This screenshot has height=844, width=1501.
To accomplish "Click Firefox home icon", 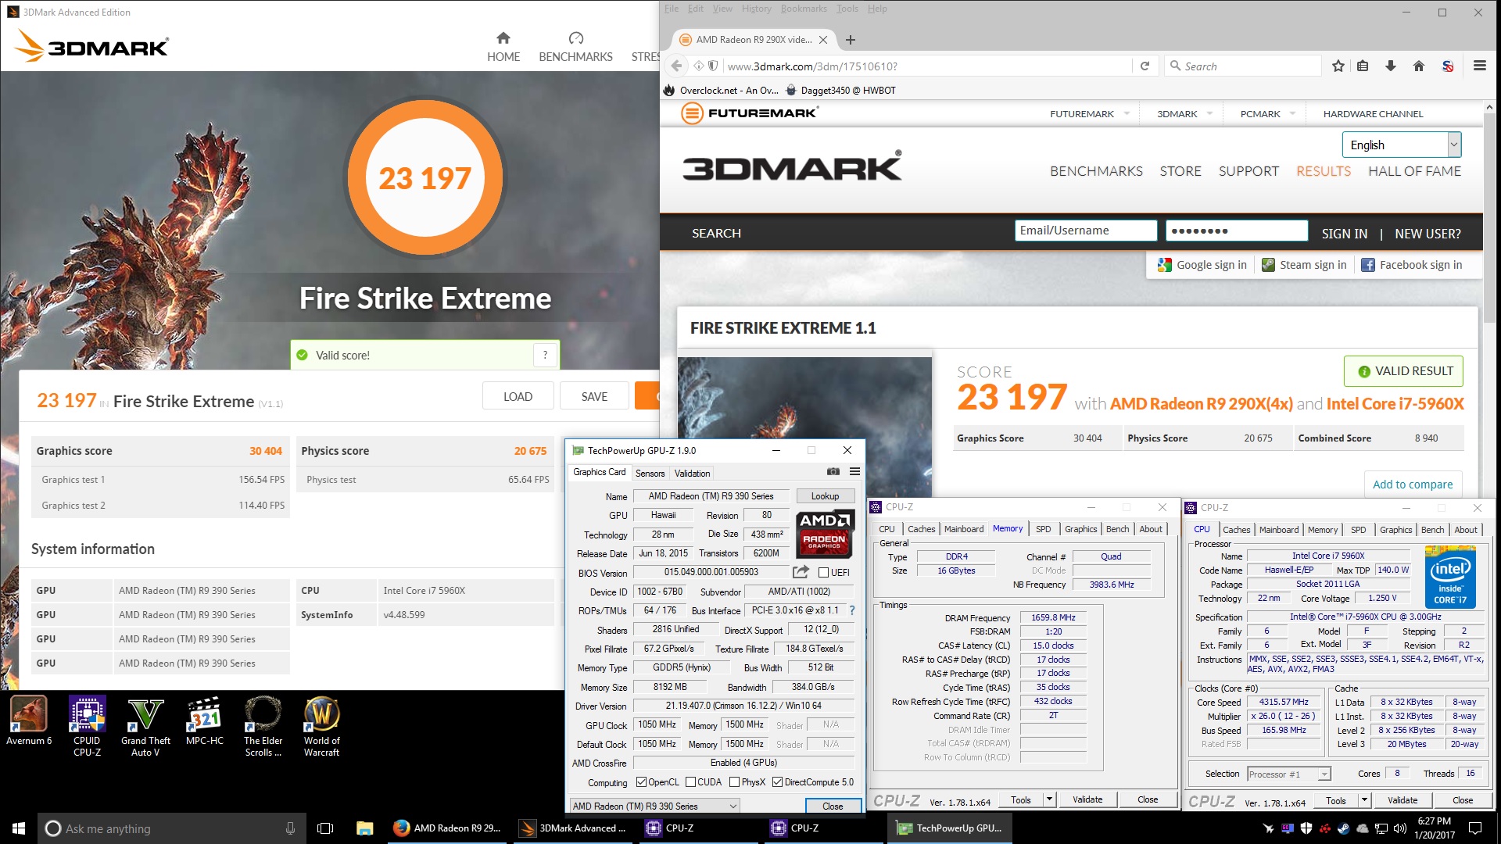I will coord(1419,66).
